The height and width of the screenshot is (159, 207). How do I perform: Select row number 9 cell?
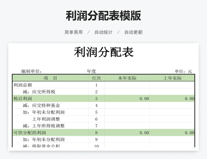[96, 139]
